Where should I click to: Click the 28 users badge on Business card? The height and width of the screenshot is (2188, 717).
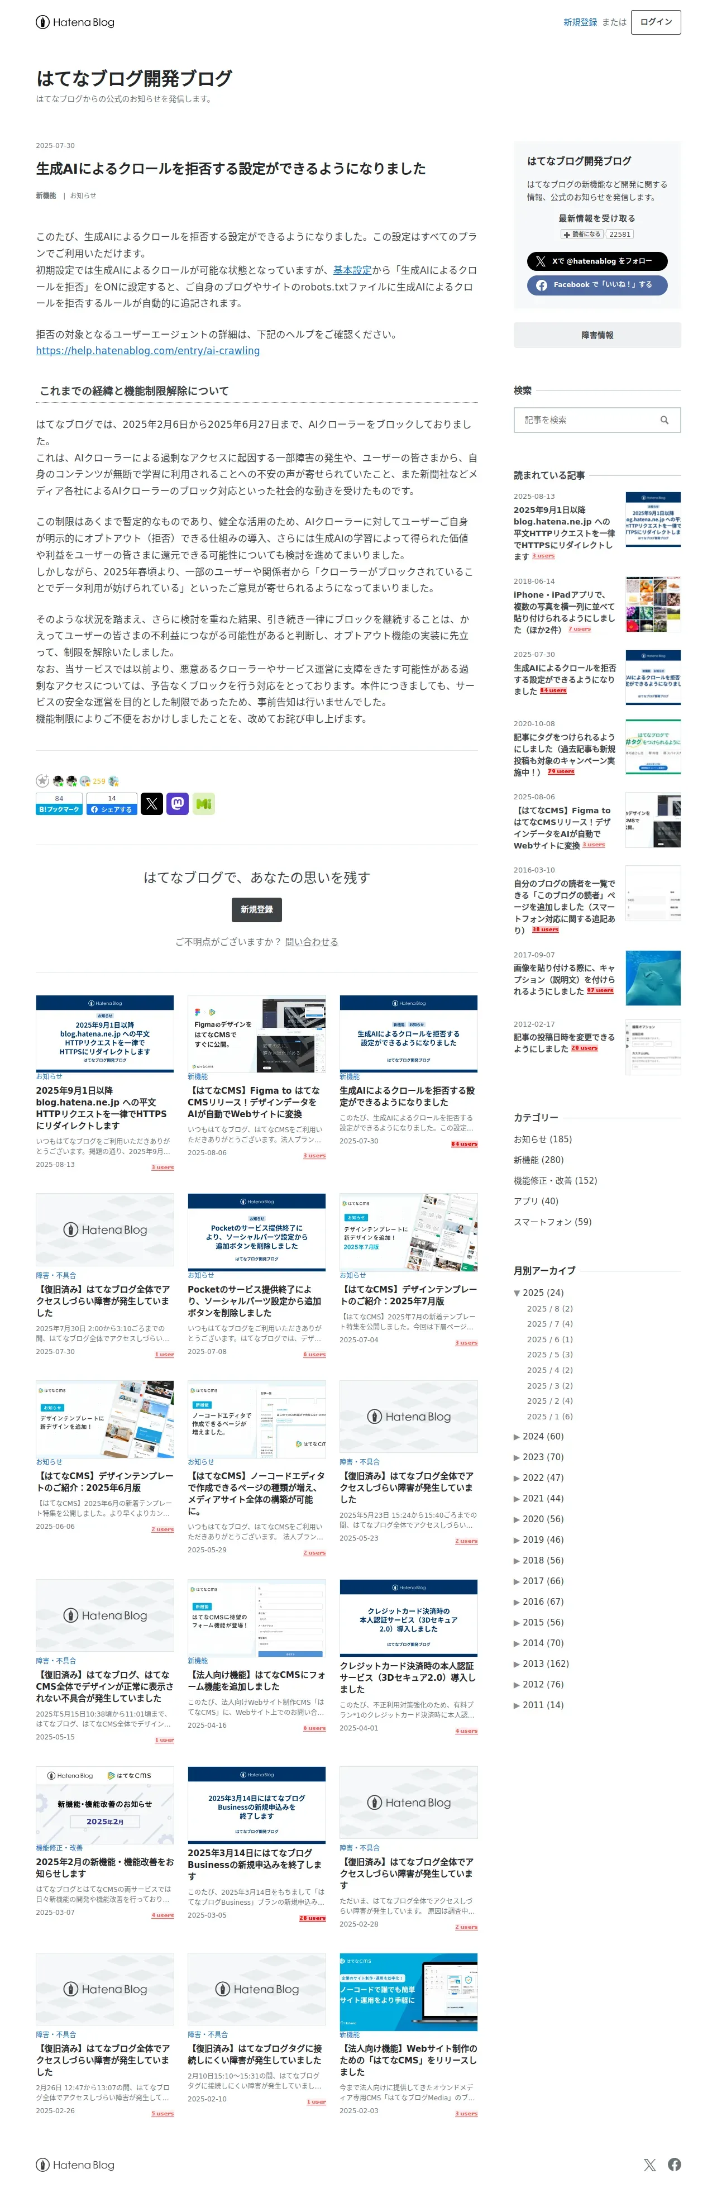click(312, 1919)
